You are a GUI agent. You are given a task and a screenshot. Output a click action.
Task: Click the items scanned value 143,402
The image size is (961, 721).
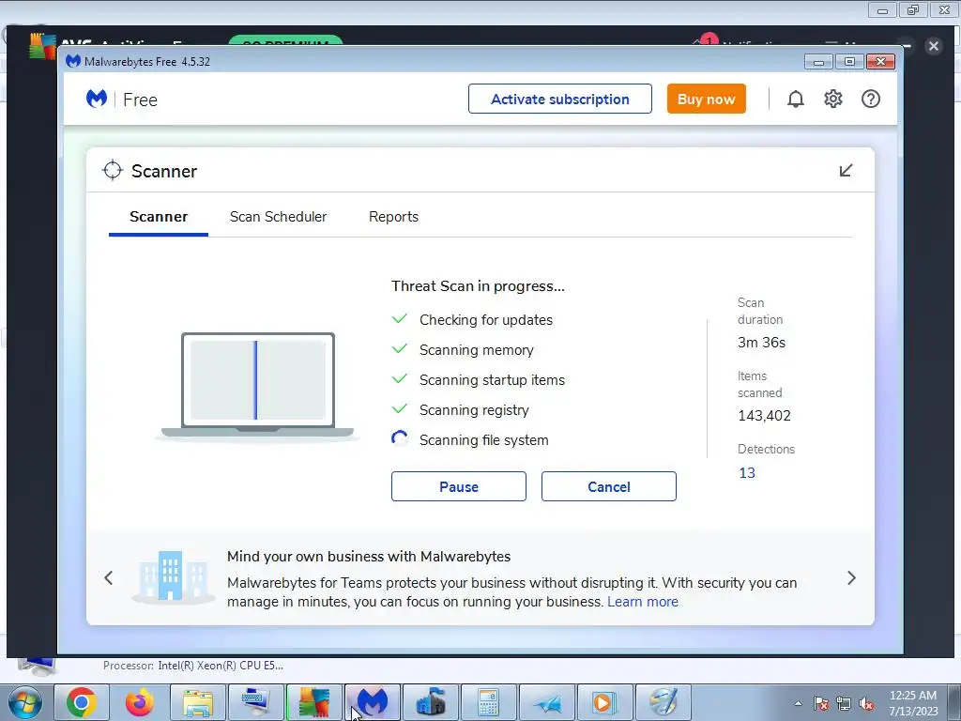point(764,416)
